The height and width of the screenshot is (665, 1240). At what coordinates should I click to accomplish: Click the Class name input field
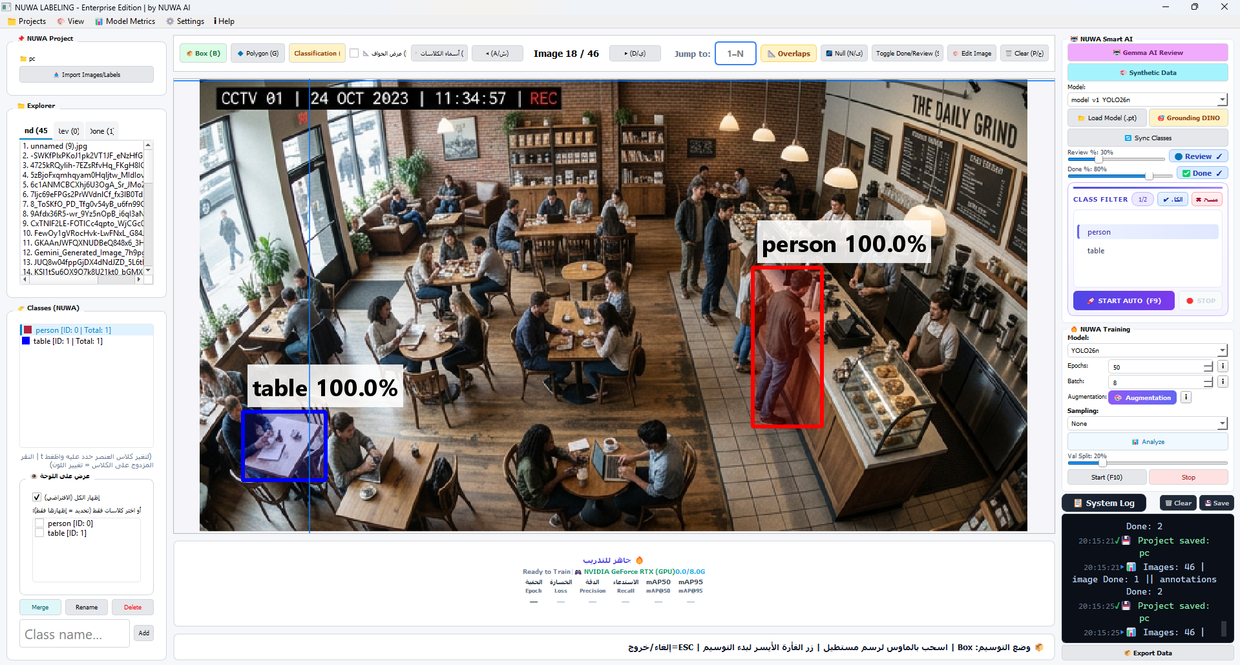point(74,634)
